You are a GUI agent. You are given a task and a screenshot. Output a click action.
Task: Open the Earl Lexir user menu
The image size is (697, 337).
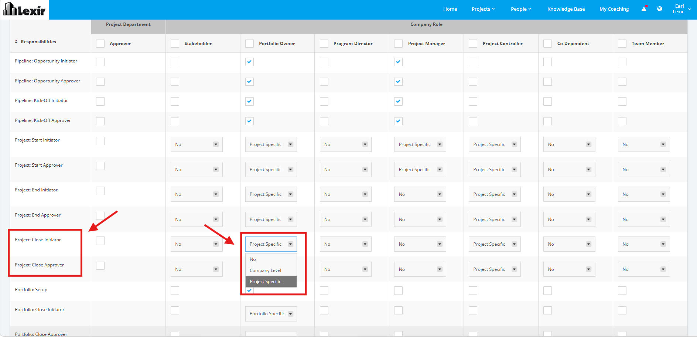(x=682, y=9)
